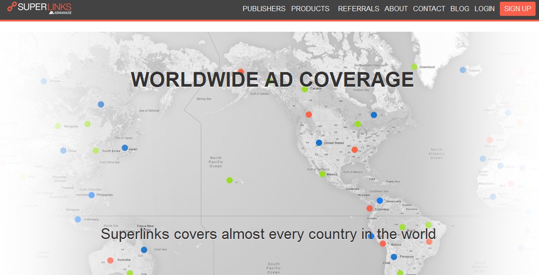
Task: Visit the BLOG link
Action: 459,9
